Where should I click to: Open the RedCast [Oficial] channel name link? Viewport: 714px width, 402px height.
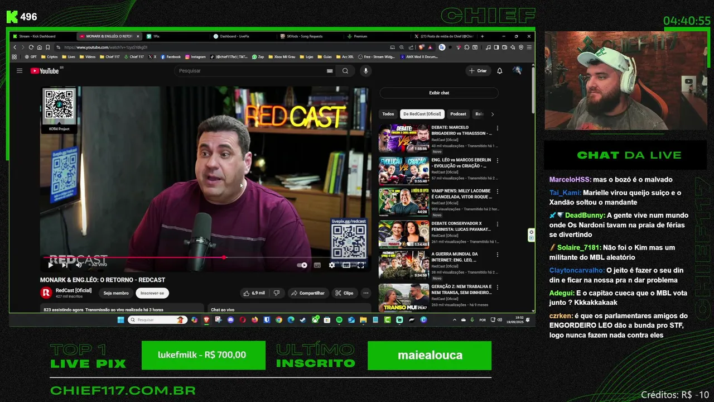(x=74, y=290)
